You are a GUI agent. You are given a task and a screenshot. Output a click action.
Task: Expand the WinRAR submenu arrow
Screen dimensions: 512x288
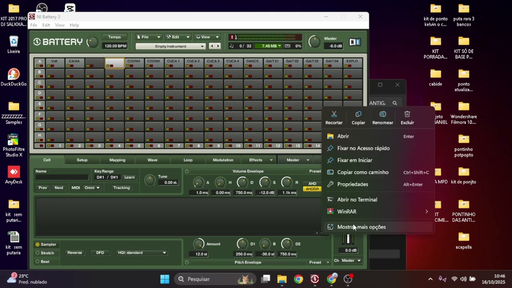click(x=426, y=212)
